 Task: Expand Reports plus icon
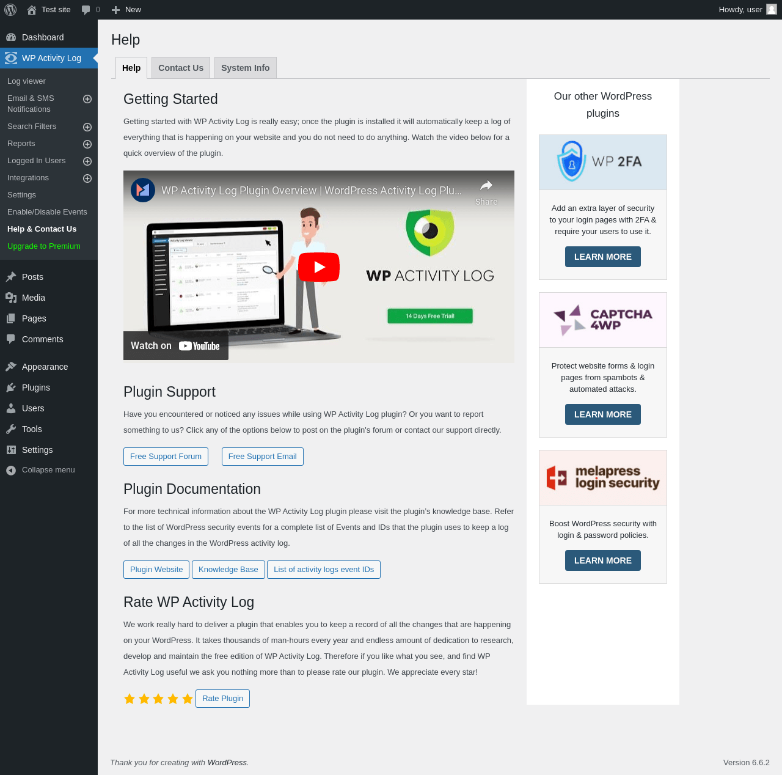(x=87, y=144)
